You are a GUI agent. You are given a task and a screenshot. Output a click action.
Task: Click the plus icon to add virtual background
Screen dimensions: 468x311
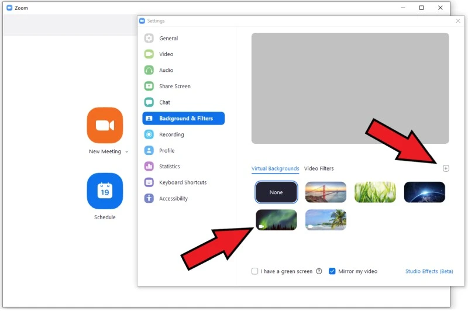coord(446,168)
